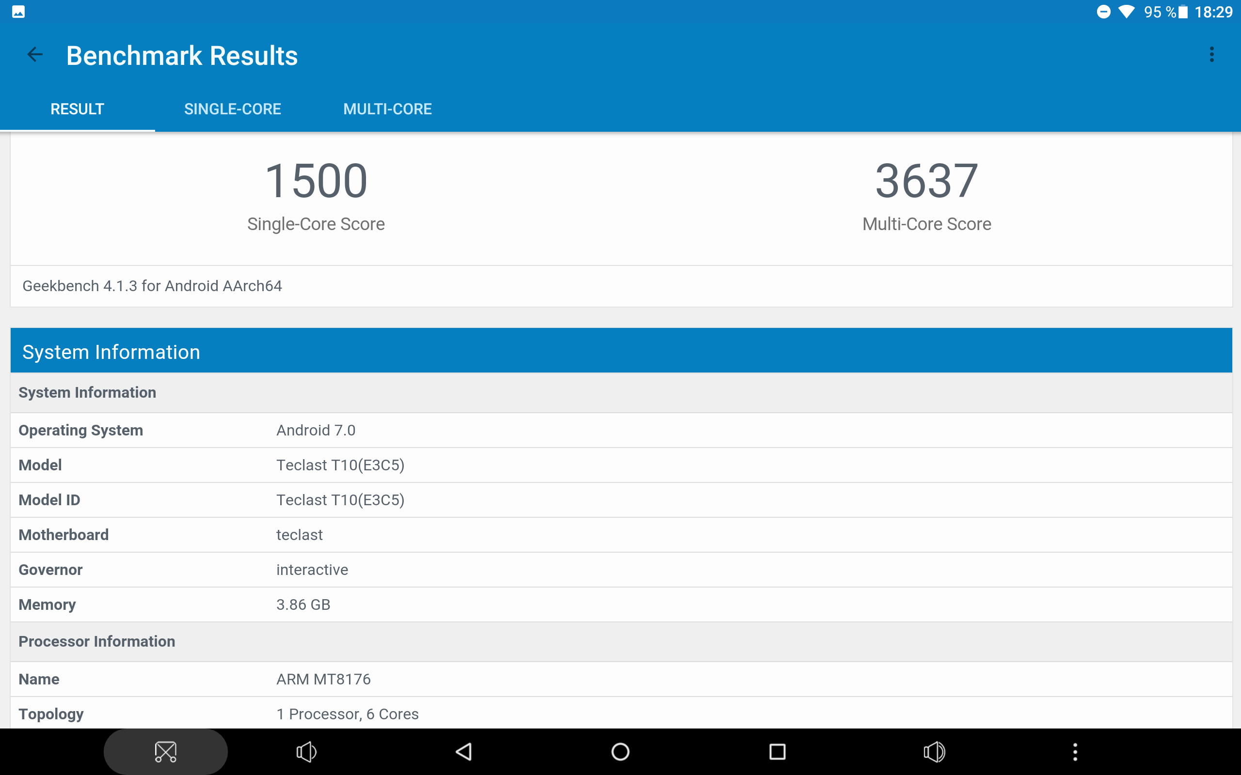
Task: Switch to the SINGLE-CORE tab
Action: [x=232, y=109]
